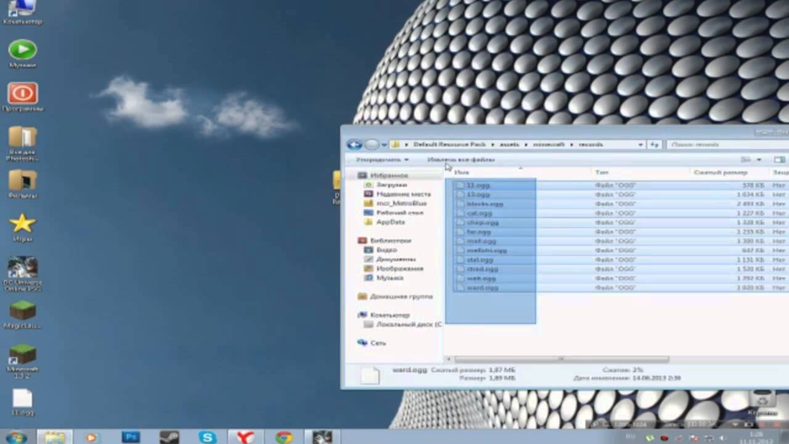Viewport: 789px width, 444px height.
Task: Refresh the folder with the address bar refresh button
Action: 655,144
